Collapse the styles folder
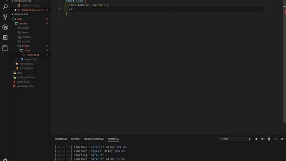This screenshot has width=286, height=161. (x=25, y=46)
